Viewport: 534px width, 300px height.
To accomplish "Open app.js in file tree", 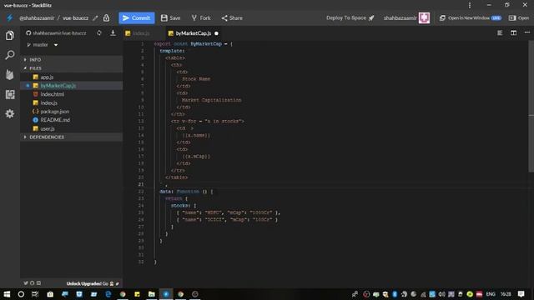I will [47, 77].
